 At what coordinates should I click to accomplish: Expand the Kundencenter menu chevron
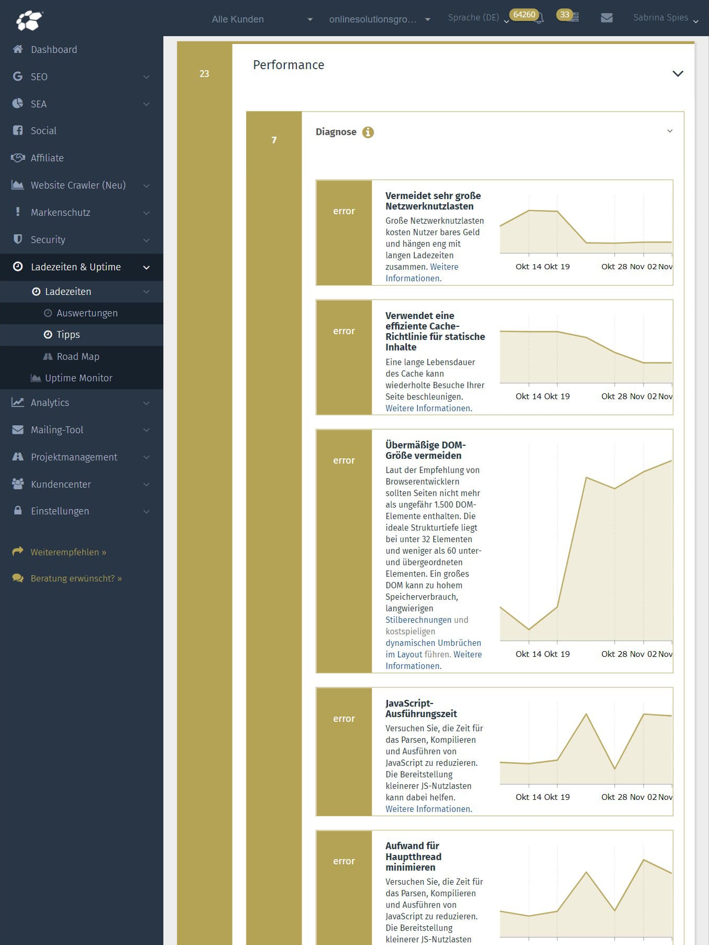[x=147, y=485]
